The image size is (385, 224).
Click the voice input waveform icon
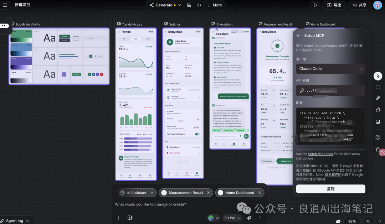tap(249, 218)
